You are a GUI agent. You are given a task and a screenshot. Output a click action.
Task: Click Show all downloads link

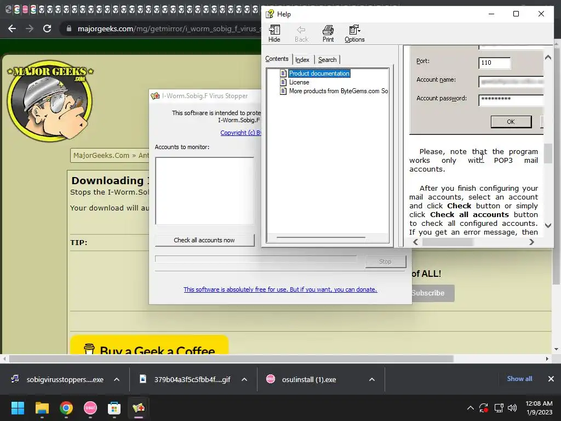tap(519, 379)
